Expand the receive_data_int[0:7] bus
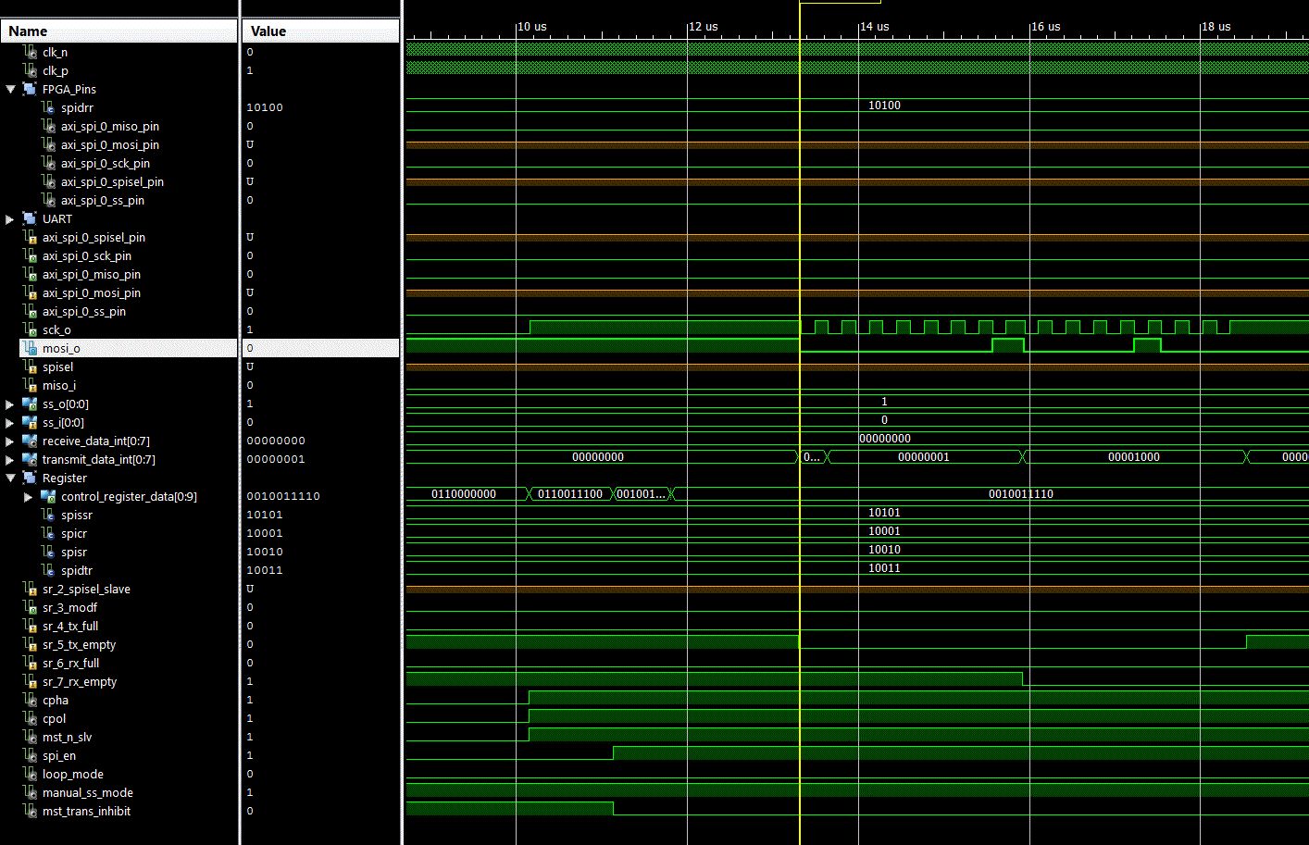This screenshot has width=1309, height=845. 10,441
